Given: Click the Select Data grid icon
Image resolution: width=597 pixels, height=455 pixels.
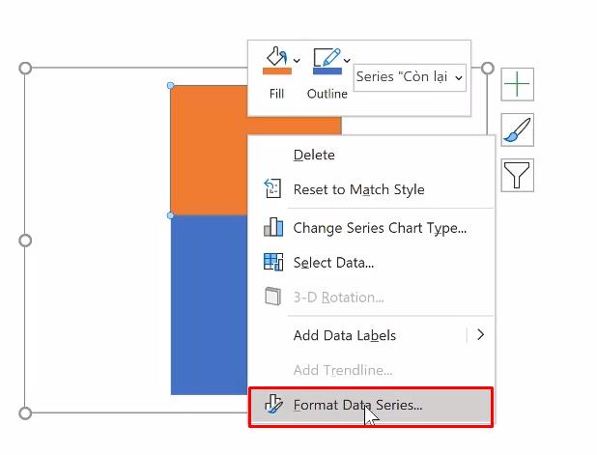Looking at the screenshot, I should coord(273,262).
